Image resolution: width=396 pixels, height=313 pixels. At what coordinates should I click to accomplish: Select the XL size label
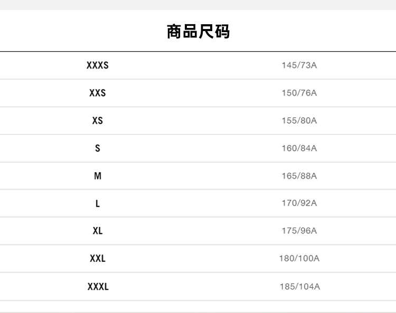pos(98,231)
